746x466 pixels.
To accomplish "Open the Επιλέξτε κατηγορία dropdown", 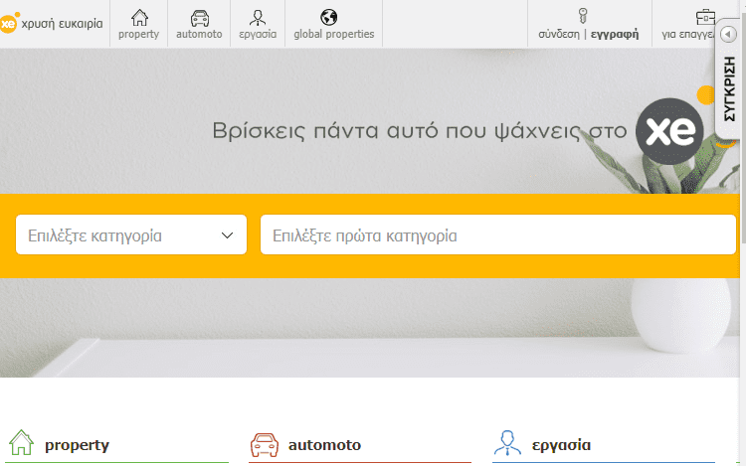I will pyautogui.click(x=131, y=234).
